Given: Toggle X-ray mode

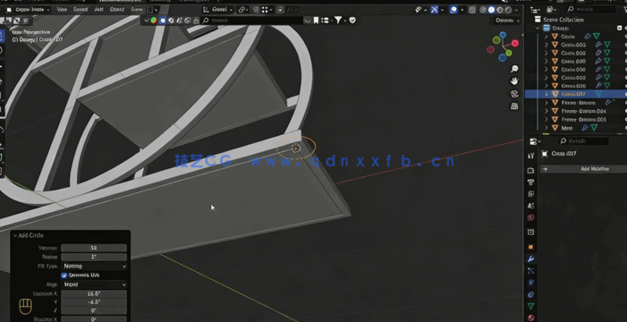Looking at the screenshot, I should [472, 10].
